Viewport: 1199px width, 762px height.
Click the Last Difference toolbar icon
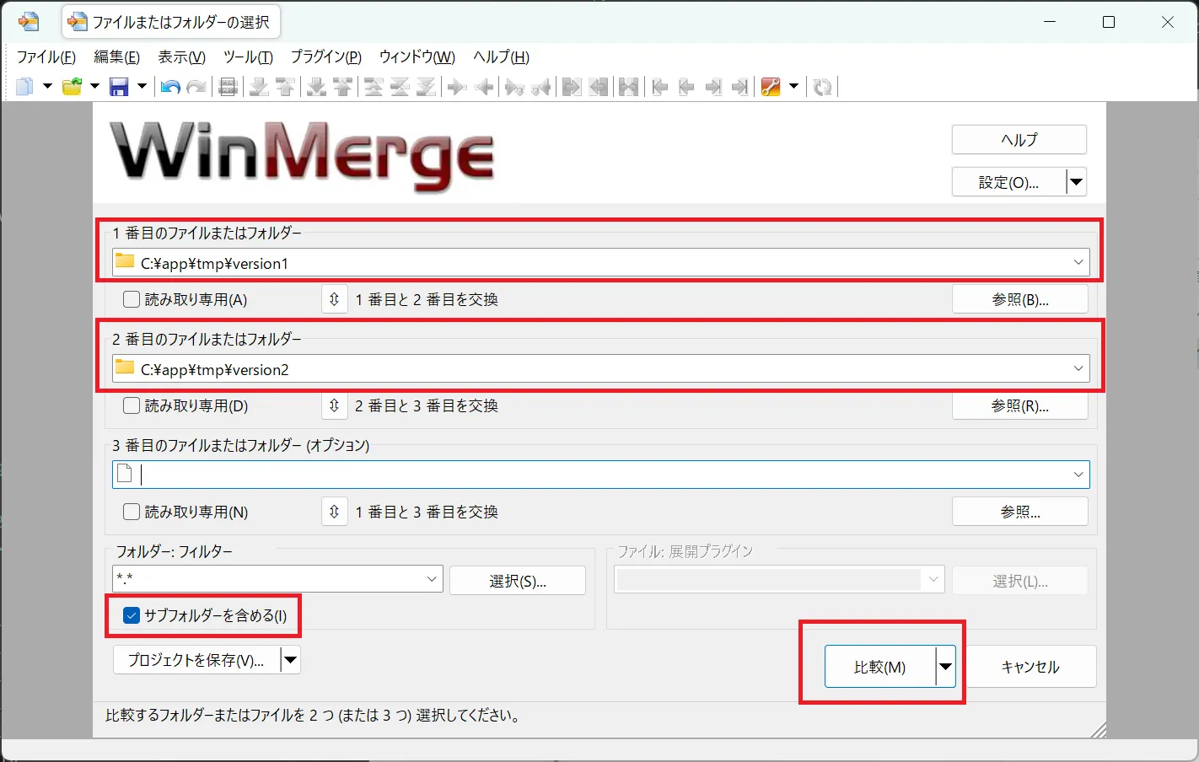point(427,87)
